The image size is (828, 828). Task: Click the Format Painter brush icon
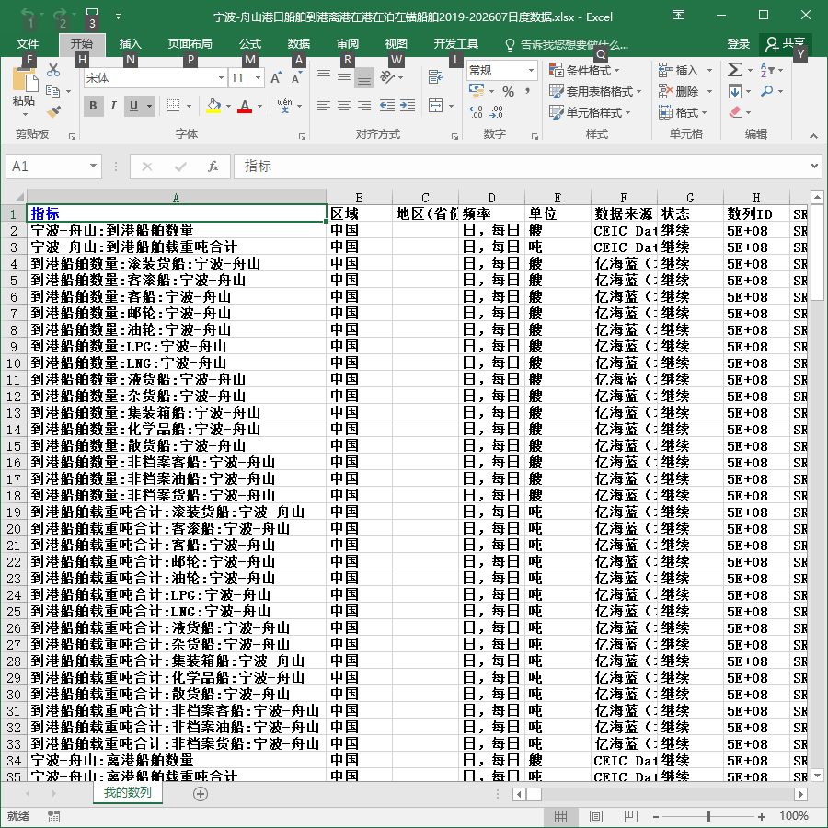(53, 112)
